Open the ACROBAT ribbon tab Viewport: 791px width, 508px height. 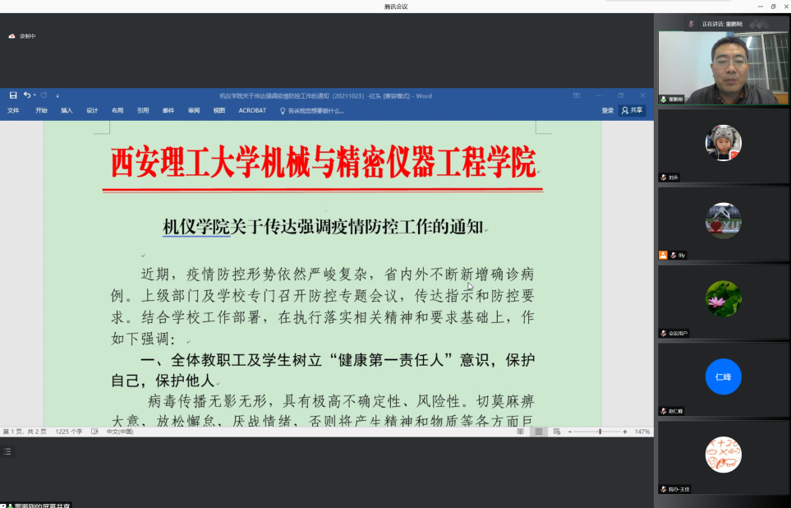click(x=252, y=110)
